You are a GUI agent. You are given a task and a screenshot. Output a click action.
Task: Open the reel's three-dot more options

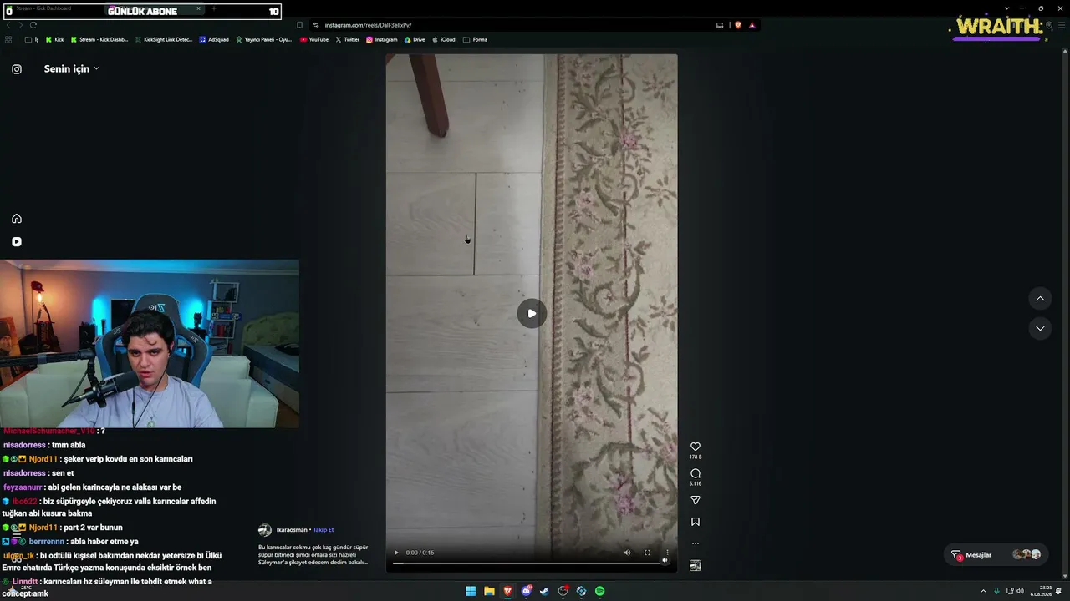[695, 543]
